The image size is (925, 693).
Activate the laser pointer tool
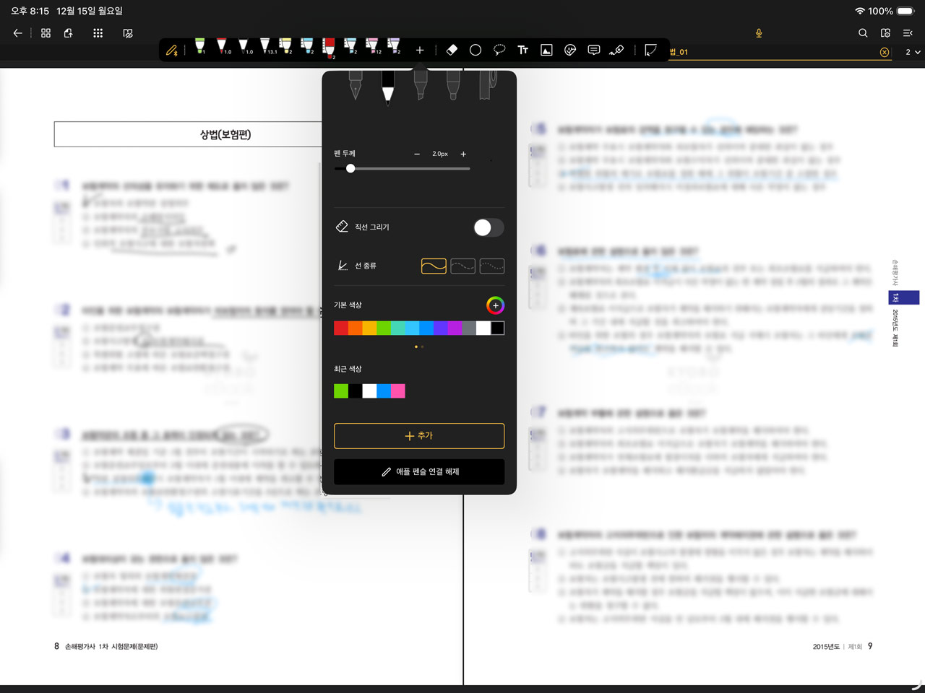tap(617, 50)
